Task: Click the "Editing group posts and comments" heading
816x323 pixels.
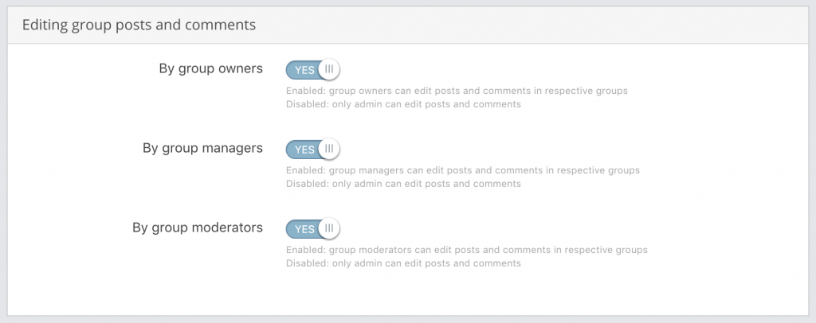Action: (139, 25)
